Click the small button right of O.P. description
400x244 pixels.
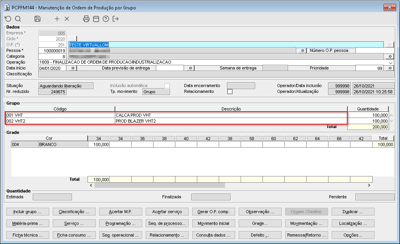390,45
